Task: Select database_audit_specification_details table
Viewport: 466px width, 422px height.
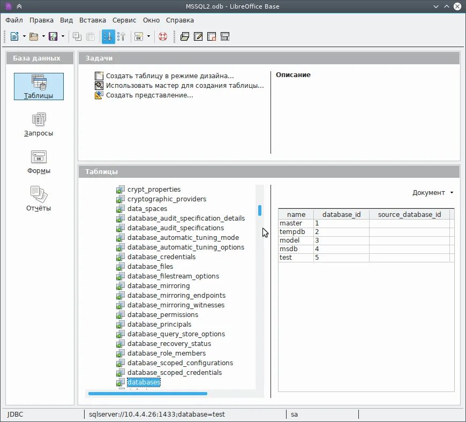Action: (186, 218)
